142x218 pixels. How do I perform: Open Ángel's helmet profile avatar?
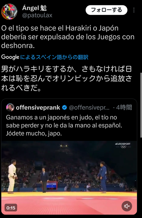[9, 11]
